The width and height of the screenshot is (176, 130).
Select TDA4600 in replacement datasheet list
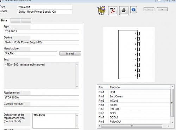coord(39,115)
